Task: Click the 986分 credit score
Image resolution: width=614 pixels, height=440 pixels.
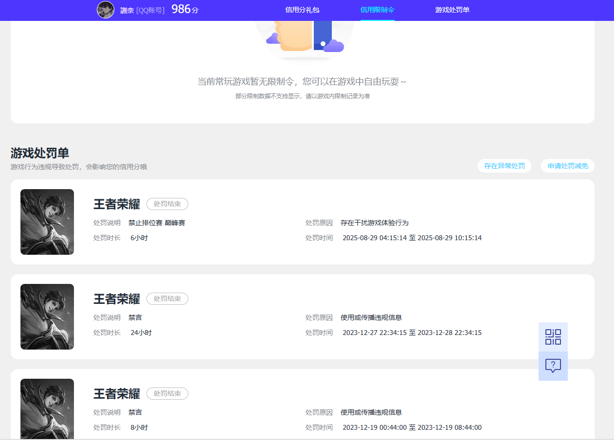Action: click(185, 9)
